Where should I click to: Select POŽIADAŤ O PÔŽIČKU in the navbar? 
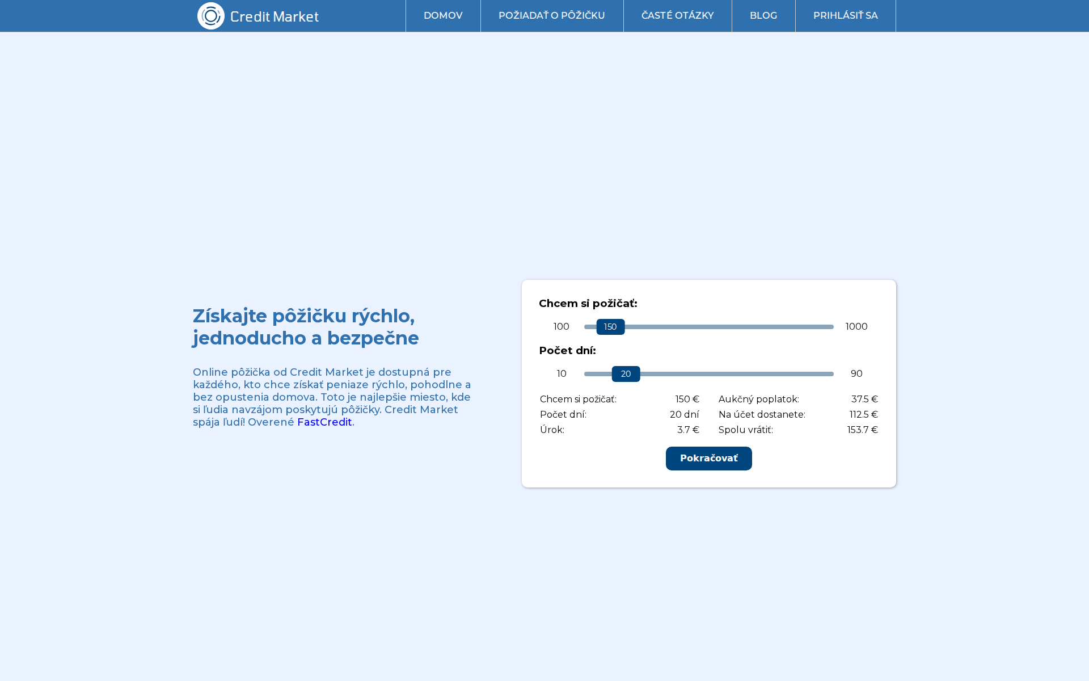pos(551,15)
